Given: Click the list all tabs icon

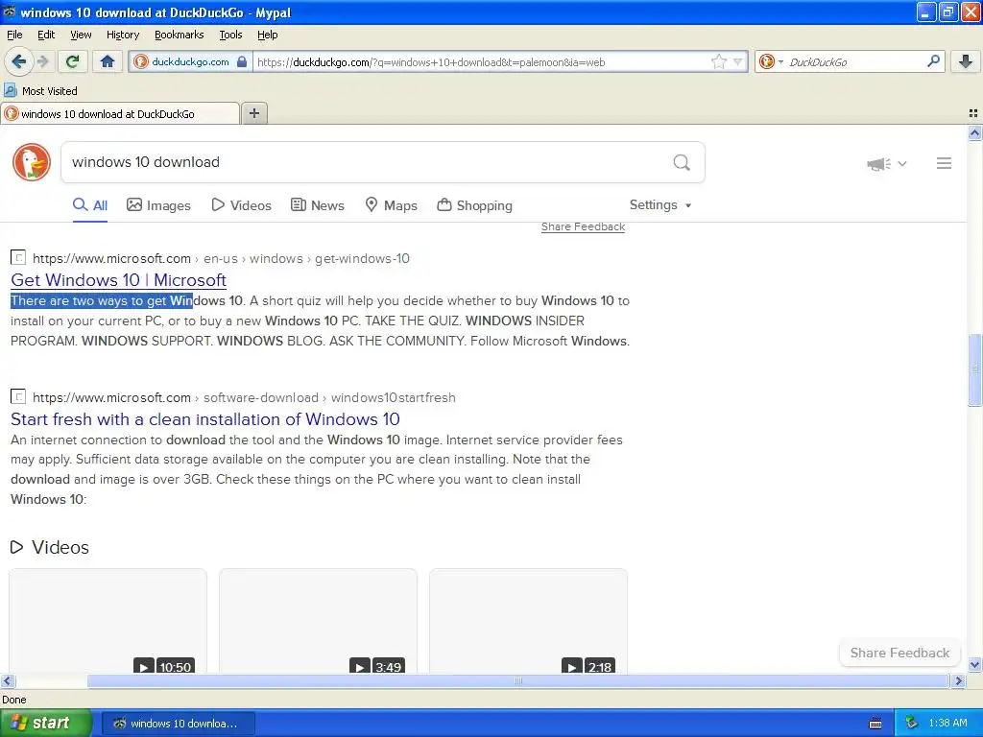Looking at the screenshot, I should pos(973,113).
